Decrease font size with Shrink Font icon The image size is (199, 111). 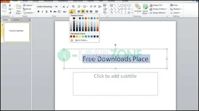68,7
